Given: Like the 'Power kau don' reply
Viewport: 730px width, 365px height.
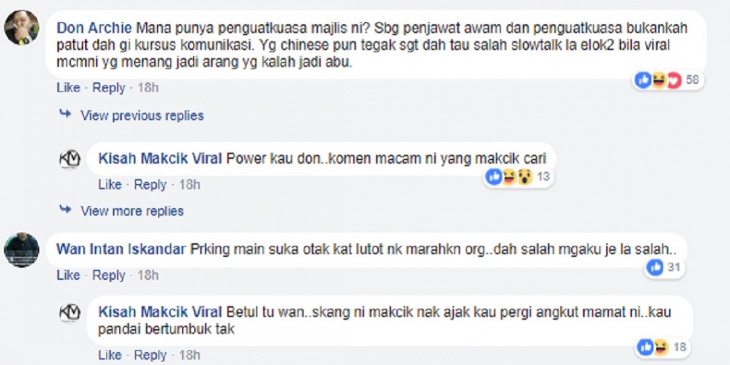Looking at the screenshot, I should (110, 185).
